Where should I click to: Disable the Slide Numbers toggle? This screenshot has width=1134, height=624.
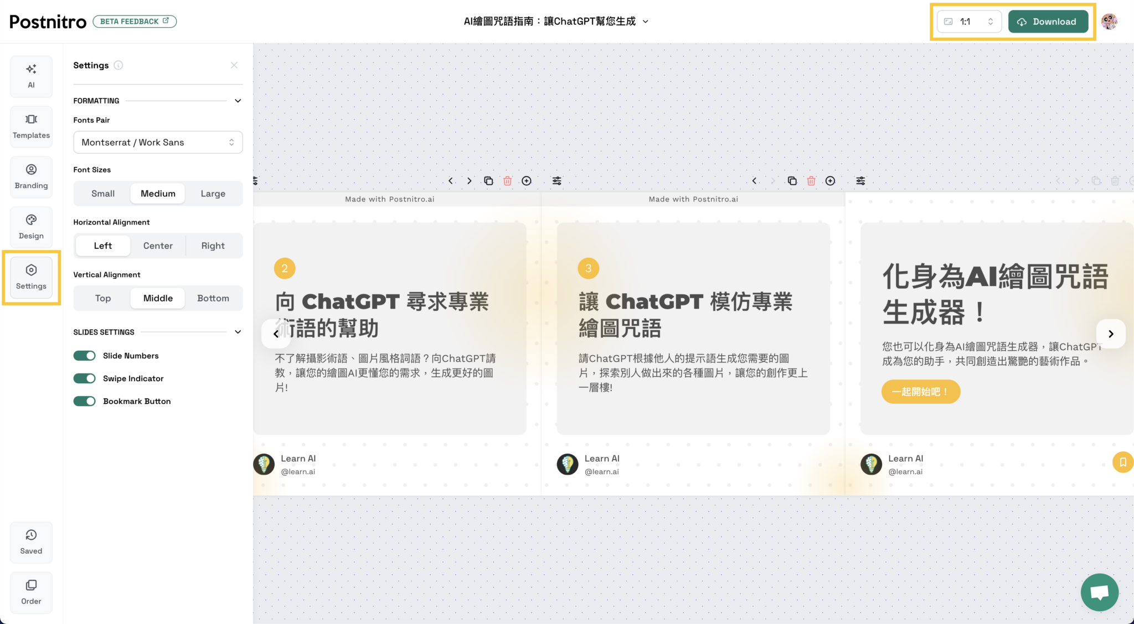[x=84, y=356]
